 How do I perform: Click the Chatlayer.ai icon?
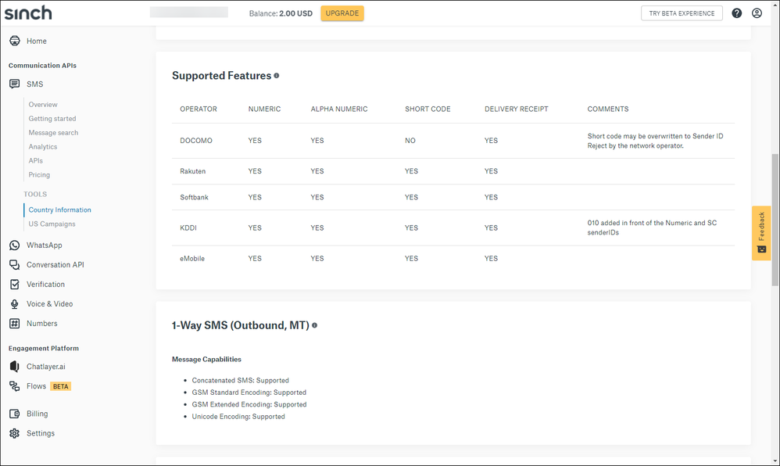click(x=14, y=367)
